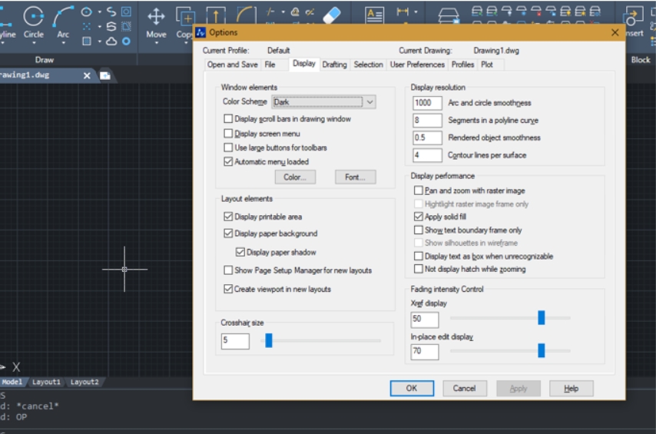Enable Display scroll bars in drawing window

pyautogui.click(x=228, y=119)
